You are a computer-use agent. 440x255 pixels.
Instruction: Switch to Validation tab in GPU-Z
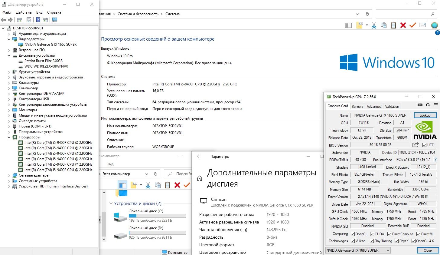pyautogui.click(x=392, y=107)
